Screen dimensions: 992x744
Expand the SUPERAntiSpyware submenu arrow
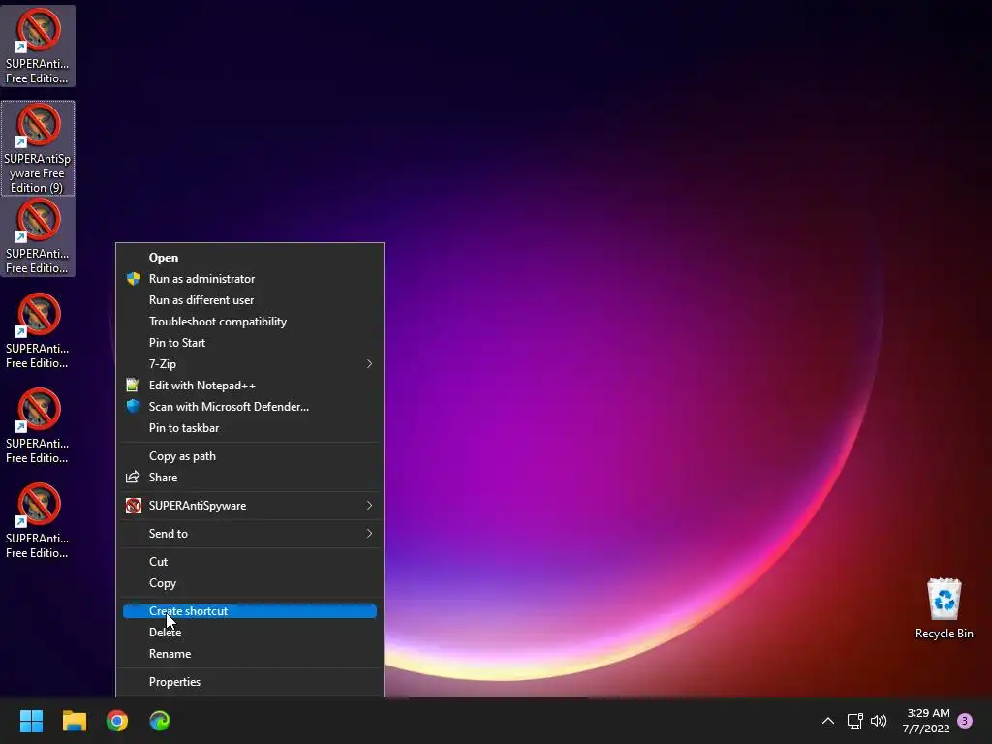[369, 506]
